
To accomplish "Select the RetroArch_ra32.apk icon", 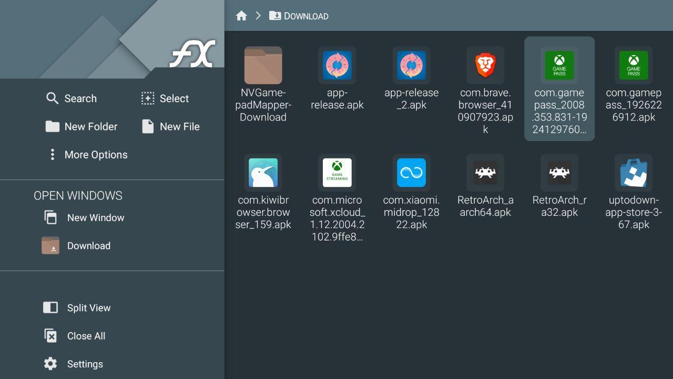I will 559,173.
